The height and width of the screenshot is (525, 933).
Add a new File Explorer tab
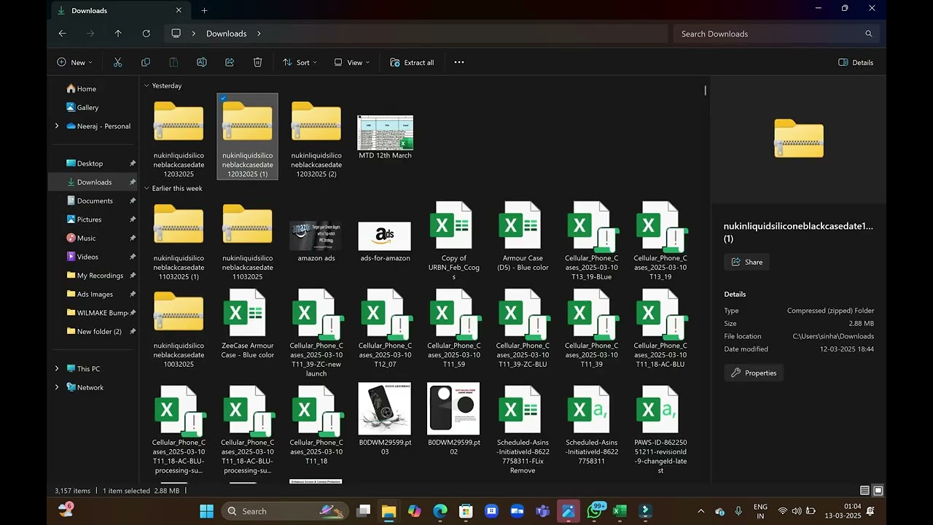coord(204,10)
